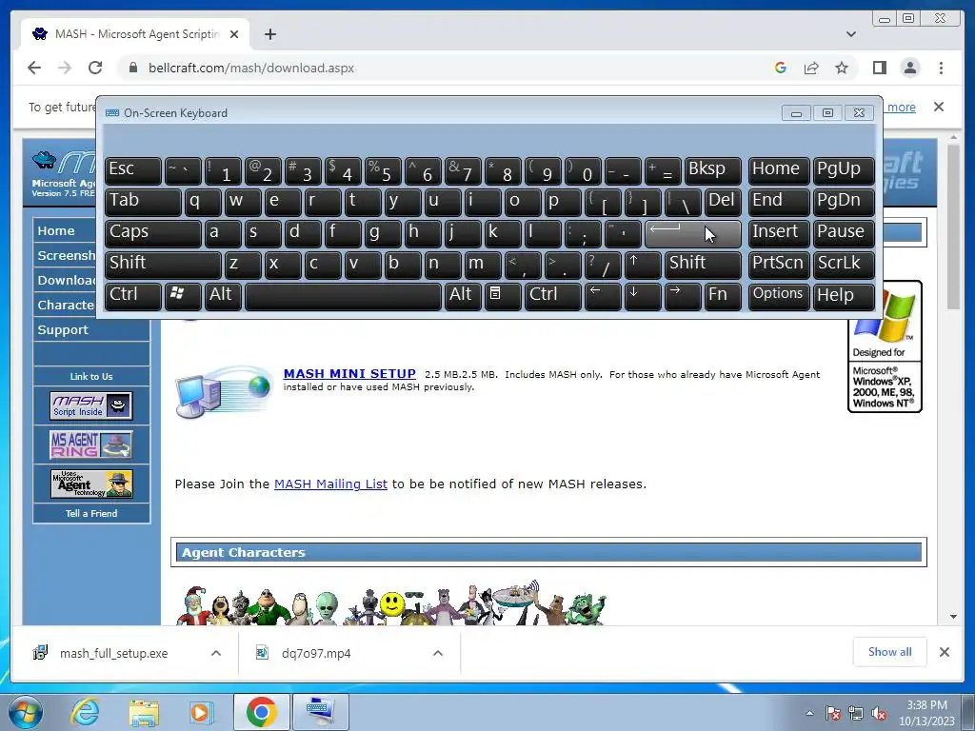The image size is (975, 731).
Task: Open Windows Explorer folder in the taskbar
Action: (144, 712)
